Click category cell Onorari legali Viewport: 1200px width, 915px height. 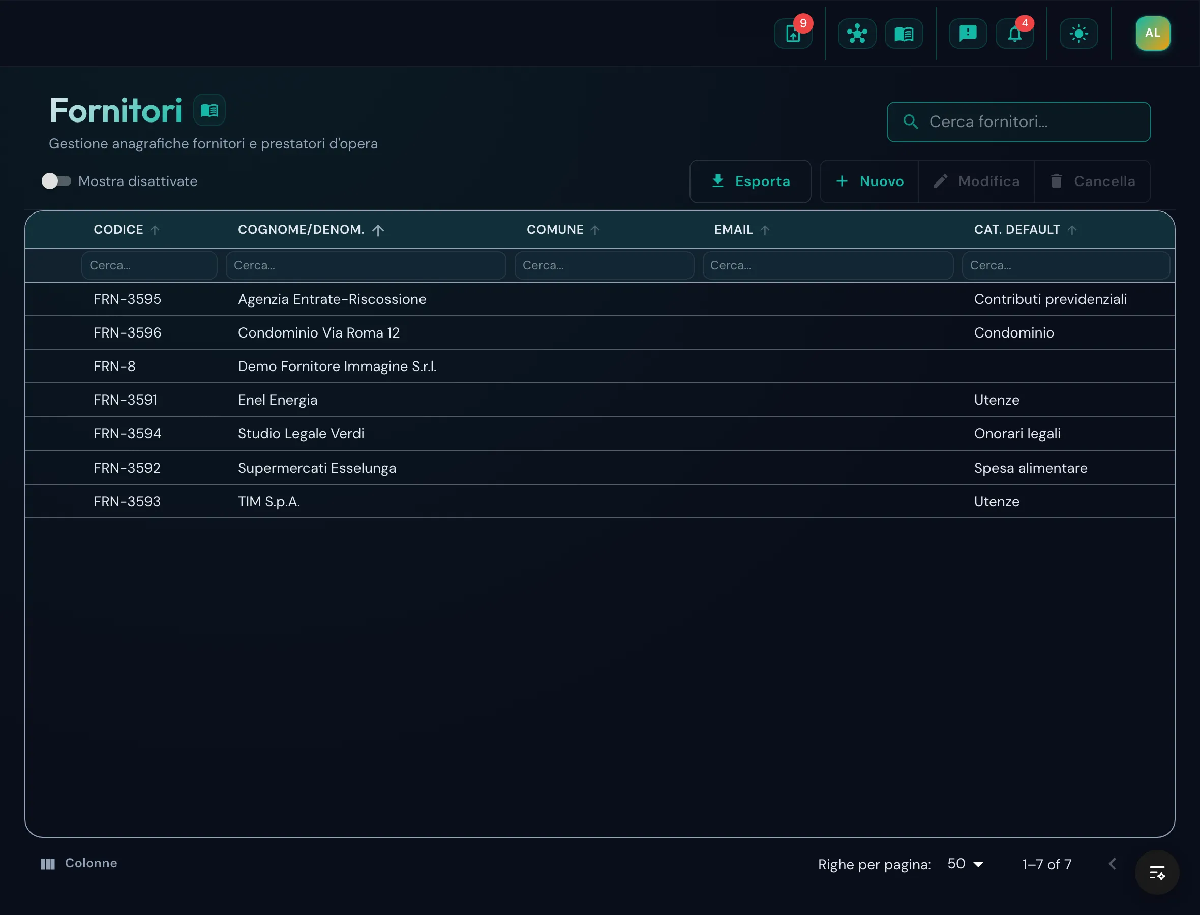1017,434
